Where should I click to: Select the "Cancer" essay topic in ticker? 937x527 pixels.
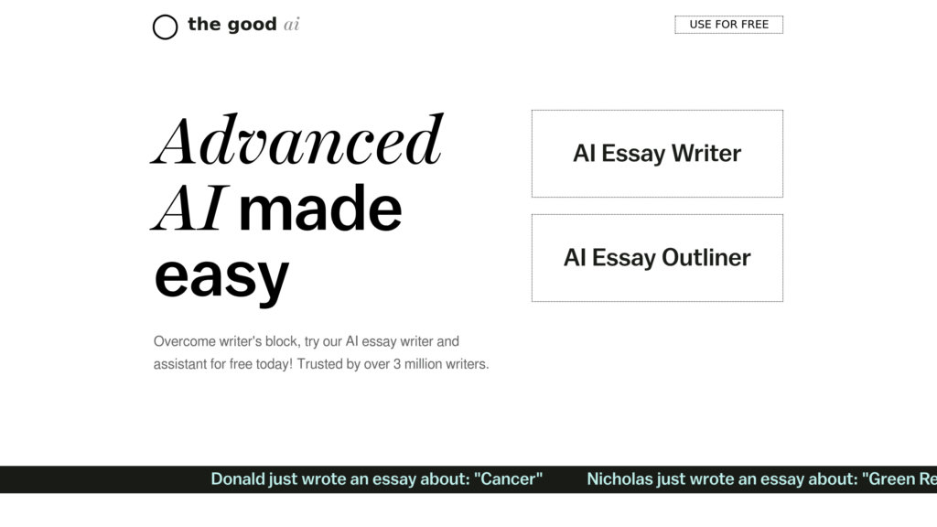pos(509,479)
